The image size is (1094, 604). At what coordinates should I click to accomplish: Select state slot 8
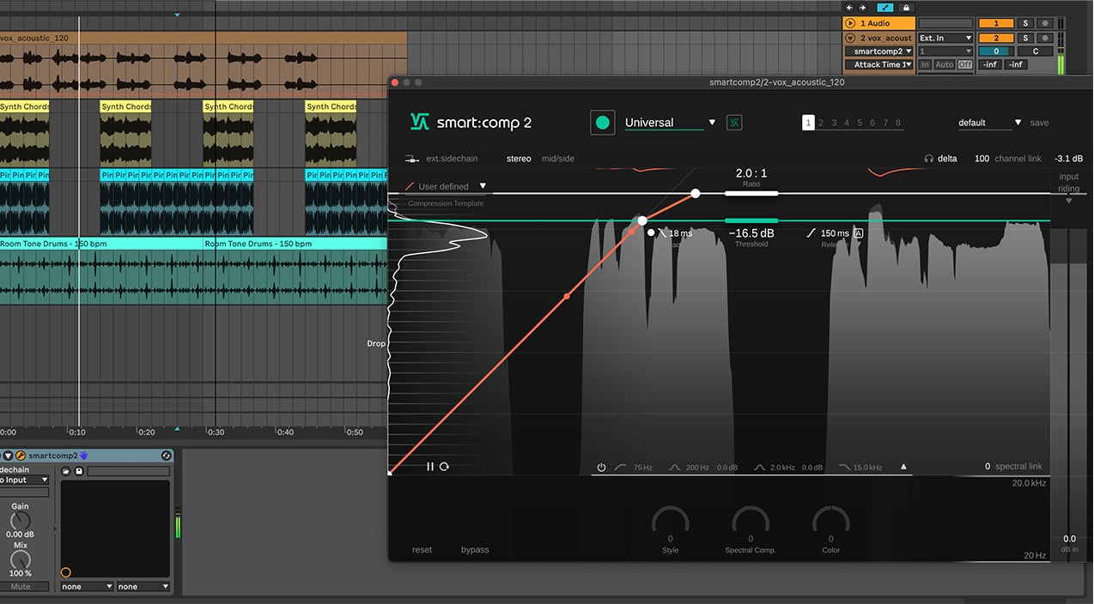click(x=898, y=123)
